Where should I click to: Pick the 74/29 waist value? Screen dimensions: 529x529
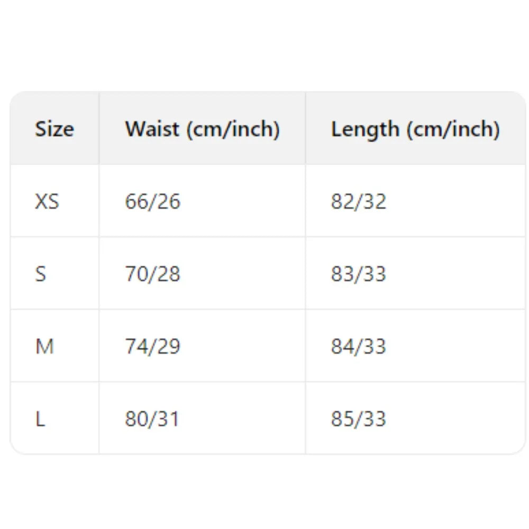tap(152, 346)
